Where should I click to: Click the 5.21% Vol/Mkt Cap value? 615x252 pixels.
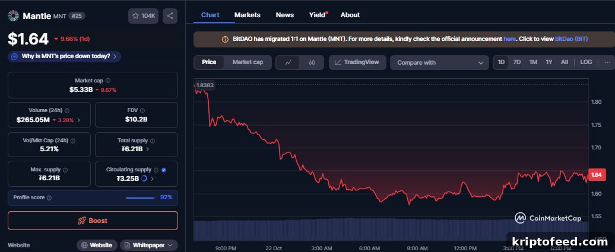(49, 149)
